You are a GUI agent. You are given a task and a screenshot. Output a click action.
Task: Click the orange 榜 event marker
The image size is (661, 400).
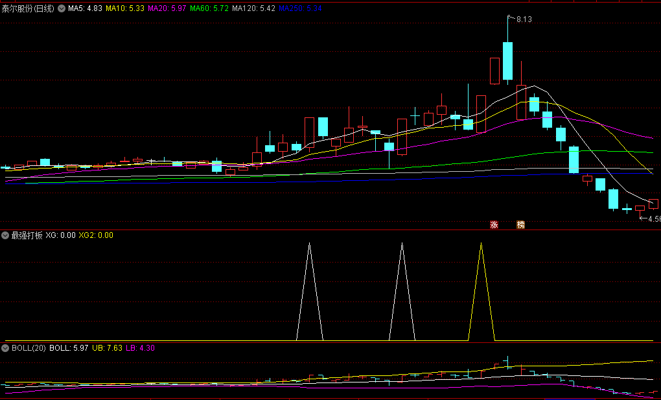pyautogui.click(x=521, y=225)
